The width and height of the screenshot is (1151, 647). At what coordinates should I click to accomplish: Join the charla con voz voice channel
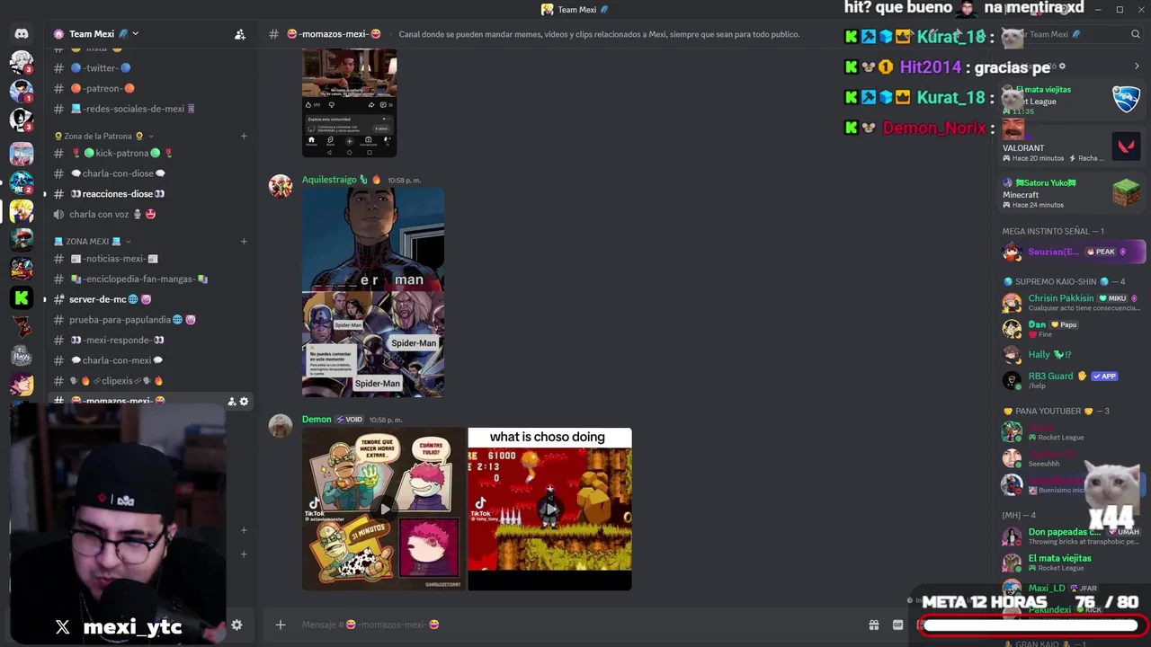(x=149, y=214)
